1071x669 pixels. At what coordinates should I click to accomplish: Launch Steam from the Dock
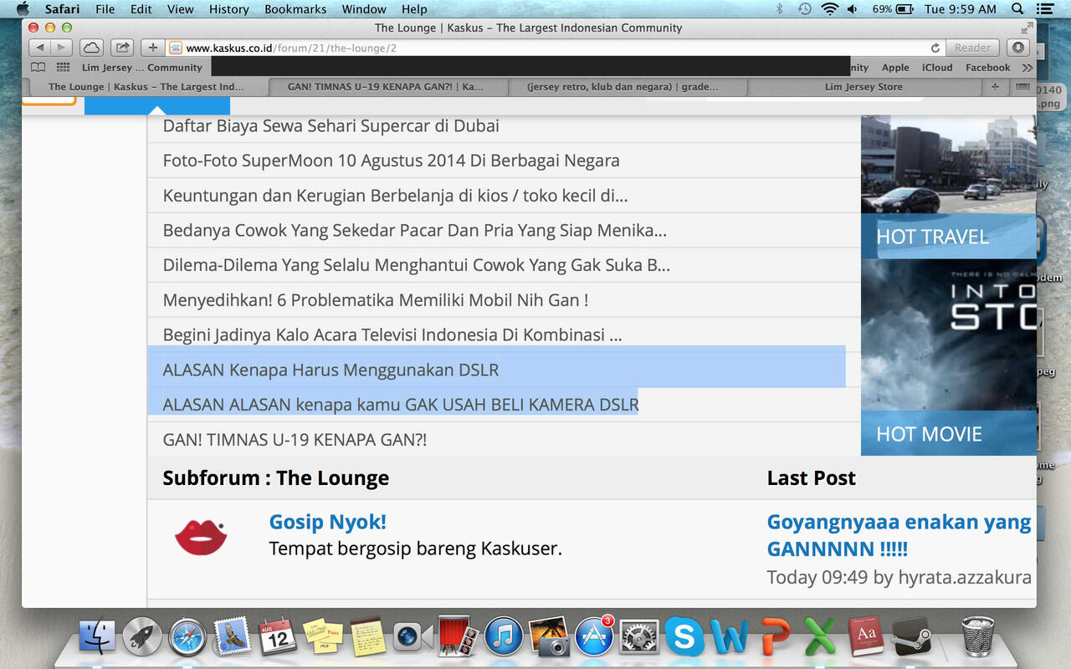click(x=910, y=638)
